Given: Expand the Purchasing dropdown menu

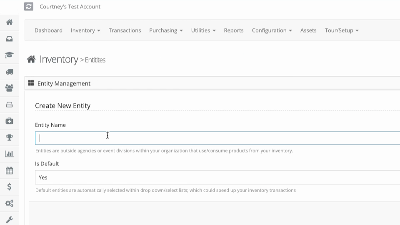Looking at the screenshot, I should (x=166, y=30).
